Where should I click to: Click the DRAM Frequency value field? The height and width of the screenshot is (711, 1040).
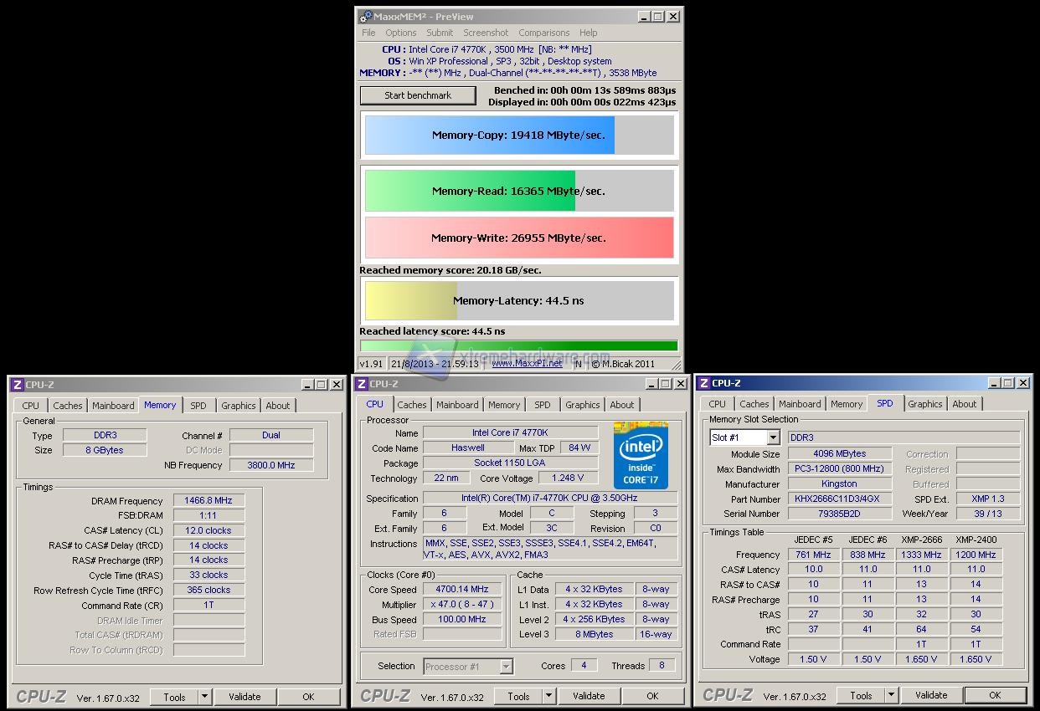[209, 501]
